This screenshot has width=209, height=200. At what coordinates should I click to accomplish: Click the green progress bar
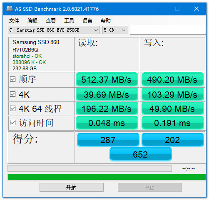(107, 177)
